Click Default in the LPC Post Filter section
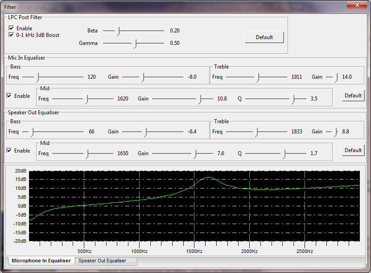This screenshot has width=371, height=273. click(x=264, y=37)
